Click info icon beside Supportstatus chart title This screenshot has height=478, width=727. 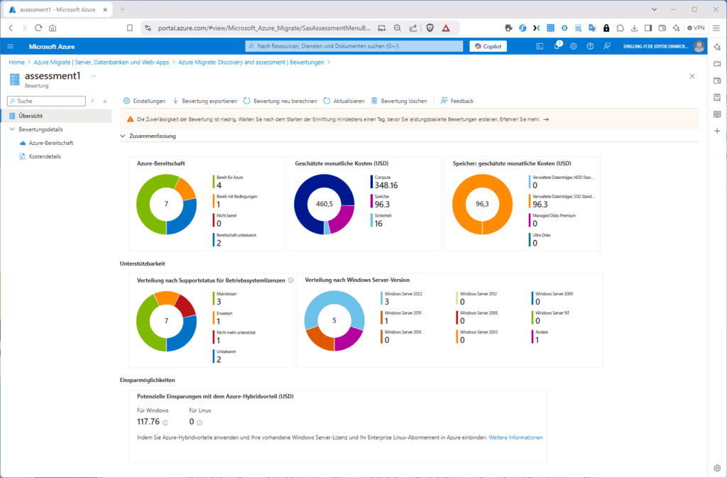(x=290, y=280)
